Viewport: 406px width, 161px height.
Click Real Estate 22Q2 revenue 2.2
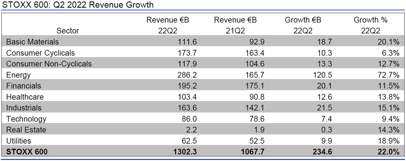[x=192, y=130]
